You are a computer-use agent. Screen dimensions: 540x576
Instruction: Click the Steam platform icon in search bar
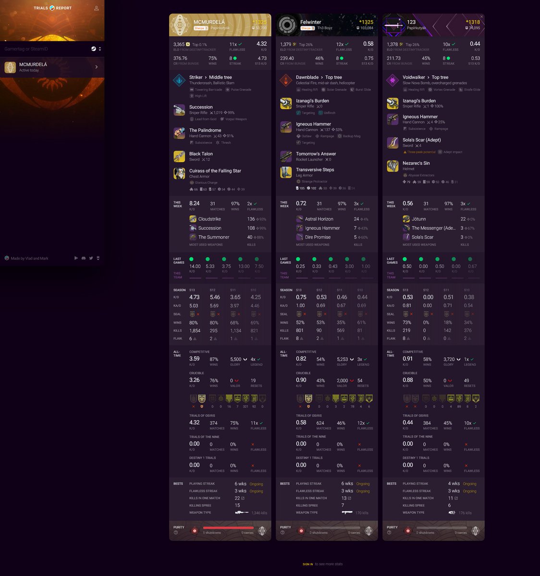tap(94, 49)
